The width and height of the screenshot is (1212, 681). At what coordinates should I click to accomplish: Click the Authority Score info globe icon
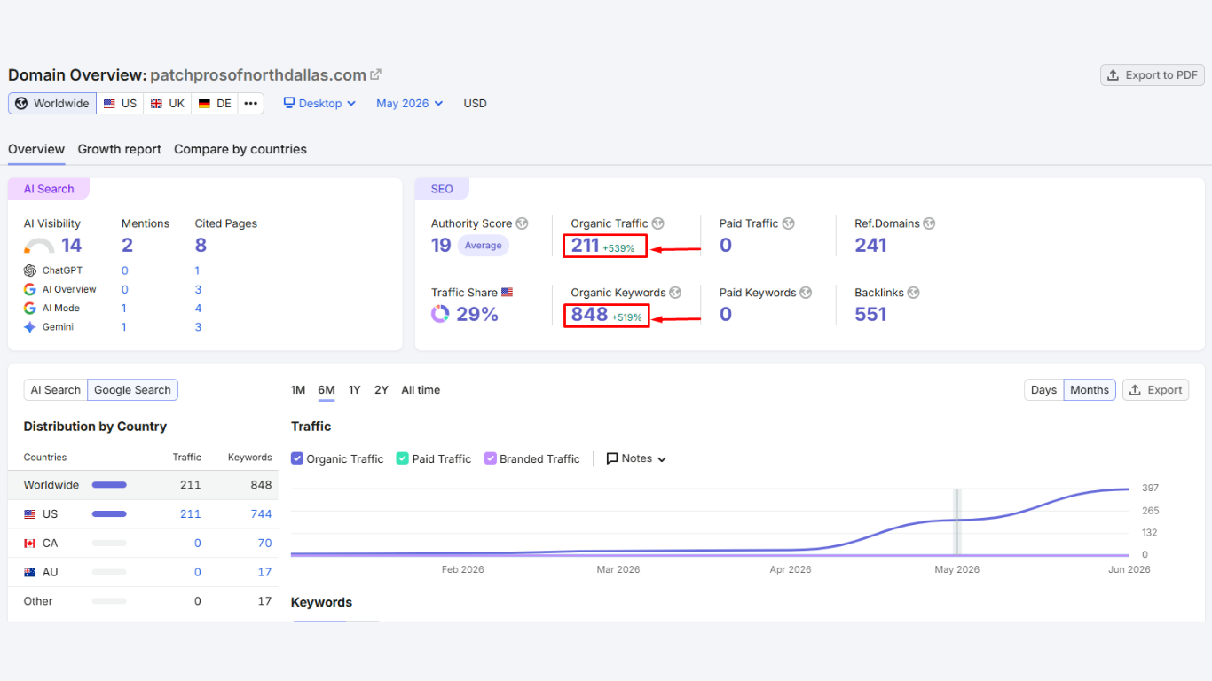pos(523,223)
